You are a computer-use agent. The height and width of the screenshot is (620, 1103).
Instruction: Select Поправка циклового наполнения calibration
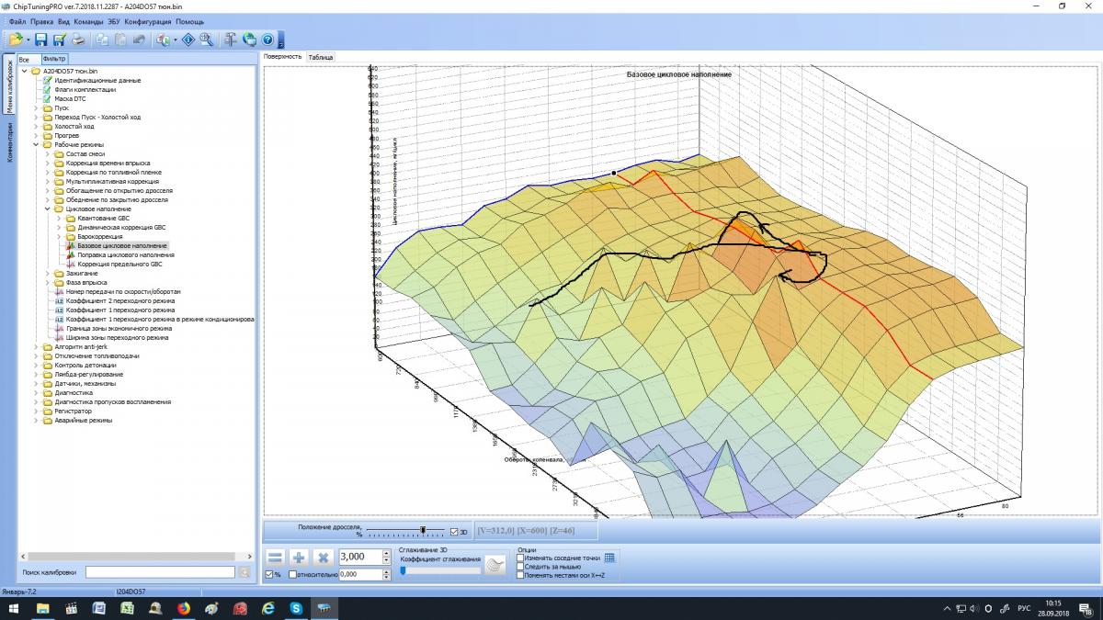click(x=126, y=254)
